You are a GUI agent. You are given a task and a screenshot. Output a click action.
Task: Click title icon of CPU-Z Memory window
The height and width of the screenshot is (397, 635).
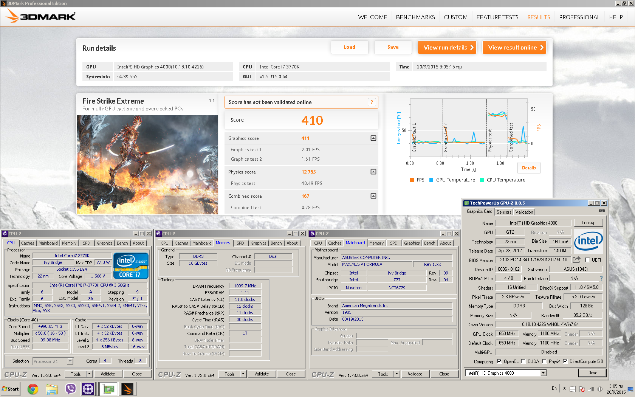[159, 234]
